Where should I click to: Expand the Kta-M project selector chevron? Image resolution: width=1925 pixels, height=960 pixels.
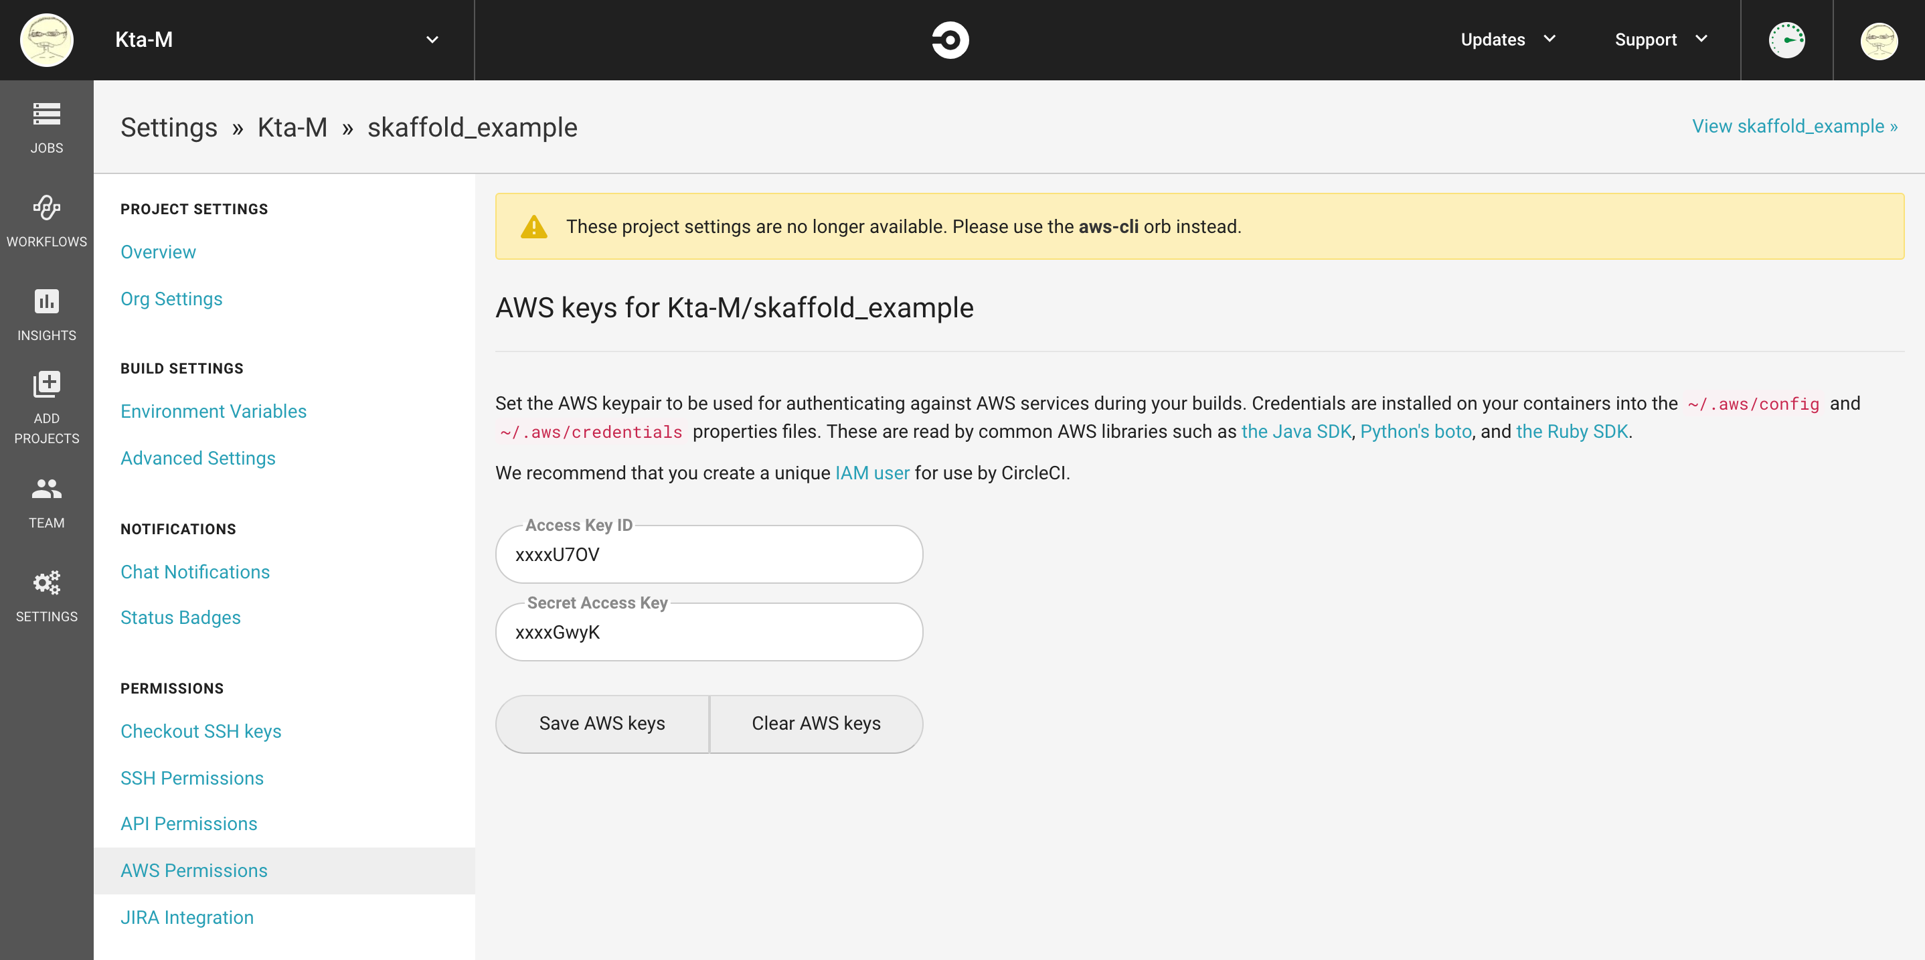pos(432,39)
